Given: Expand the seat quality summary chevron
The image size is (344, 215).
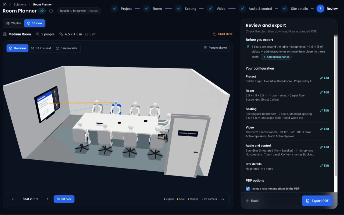Looking at the screenshot, I should coord(223,199).
